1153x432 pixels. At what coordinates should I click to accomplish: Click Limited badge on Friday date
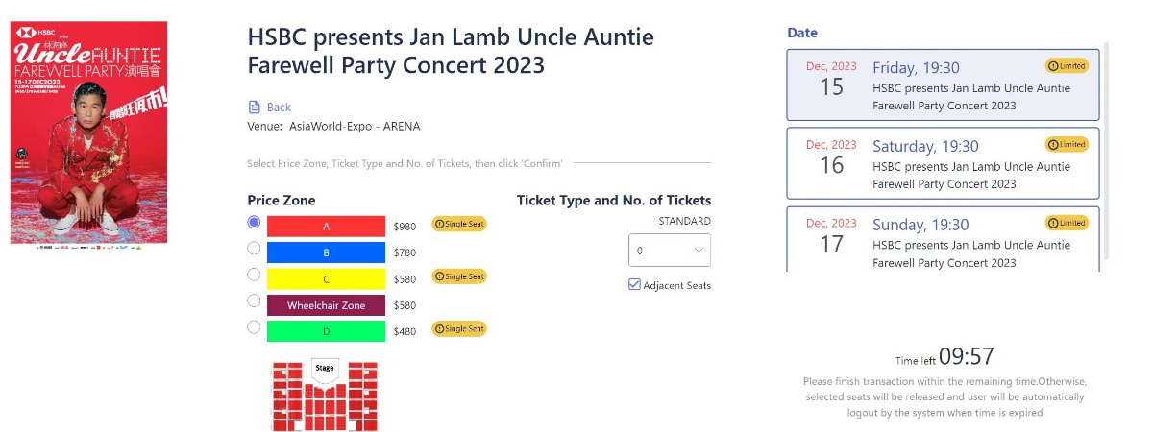[x=1067, y=66]
